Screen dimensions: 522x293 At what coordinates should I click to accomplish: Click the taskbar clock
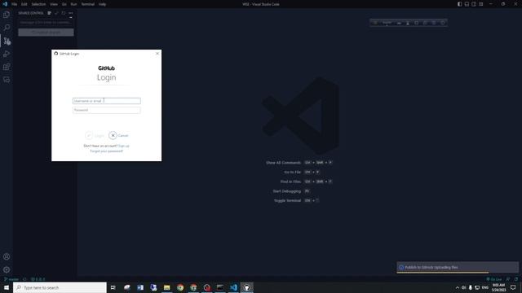point(498,287)
